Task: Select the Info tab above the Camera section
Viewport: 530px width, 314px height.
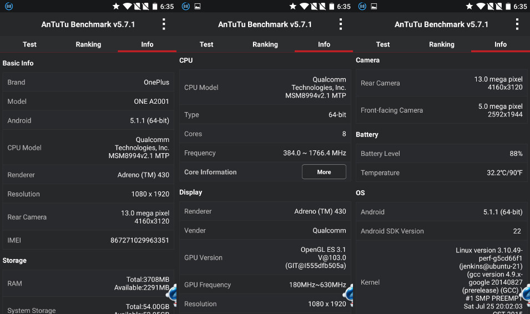Action: click(x=501, y=44)
